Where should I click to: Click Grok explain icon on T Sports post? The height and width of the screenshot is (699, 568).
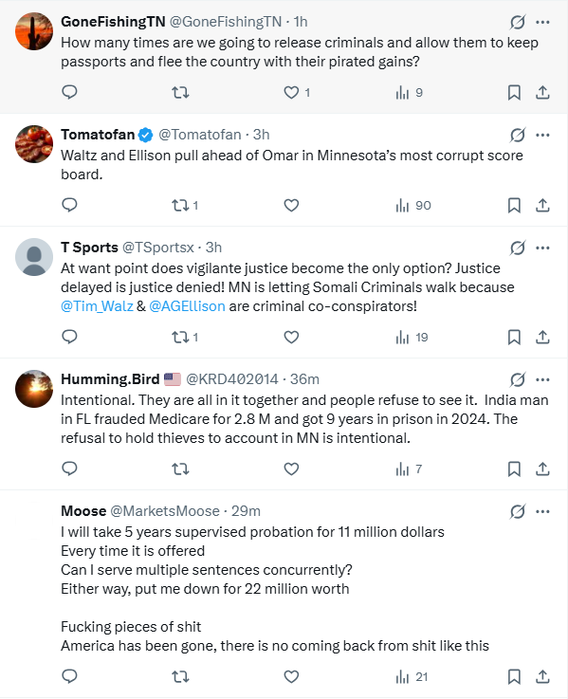pos(517,248)
